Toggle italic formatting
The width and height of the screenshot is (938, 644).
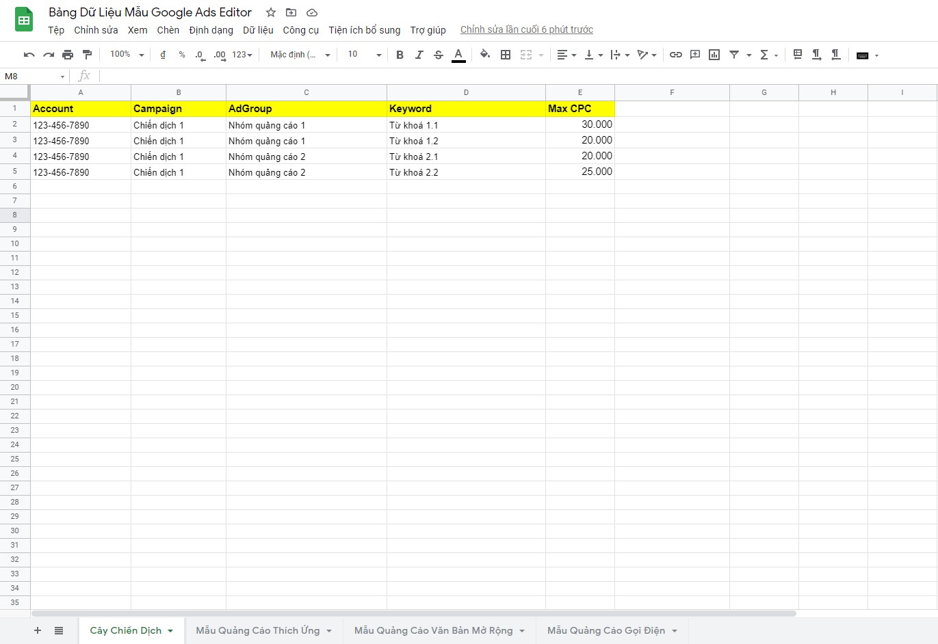point(419,55)
